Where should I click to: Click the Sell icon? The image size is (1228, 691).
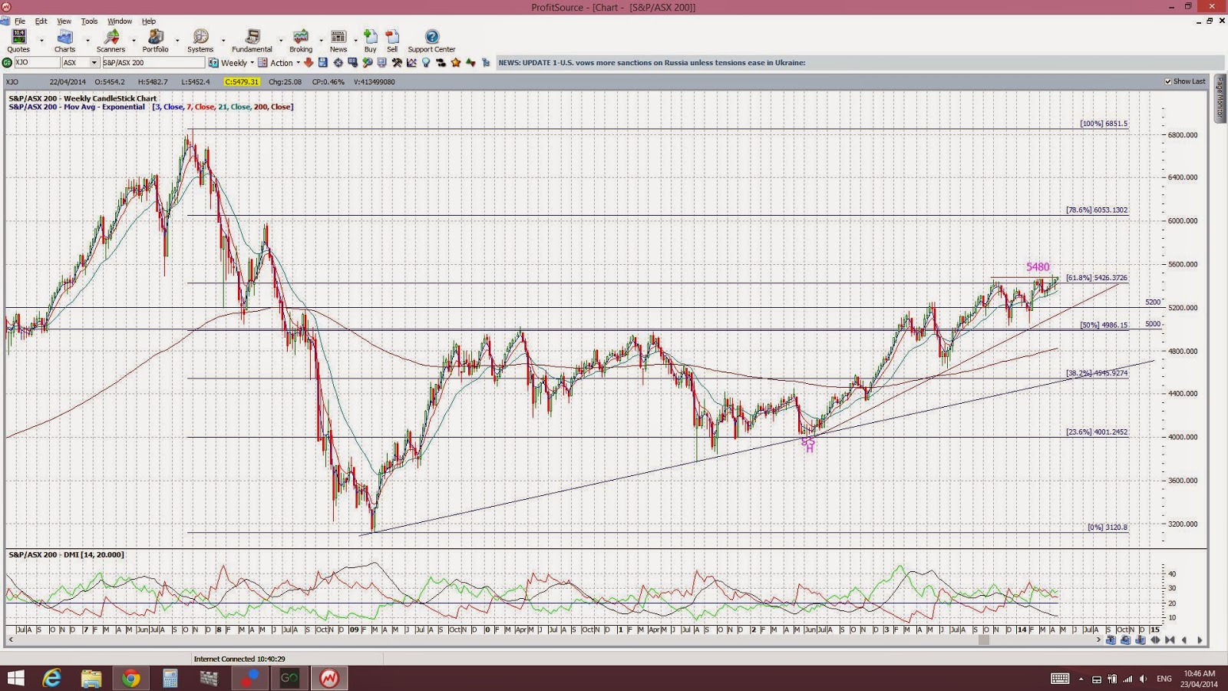tap(392, 41)
